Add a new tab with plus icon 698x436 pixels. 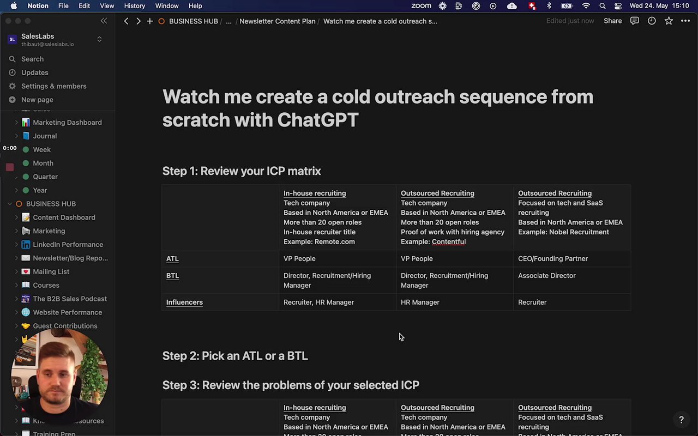point(149,21)
